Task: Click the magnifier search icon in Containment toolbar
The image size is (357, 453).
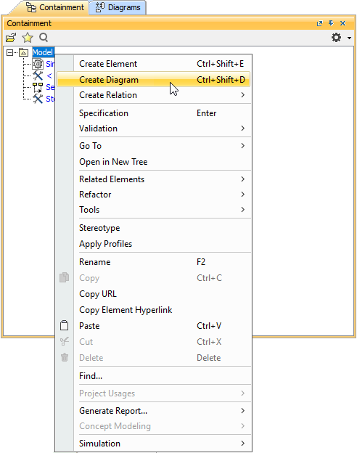Action: pyautogui.click(x=44, y=38)
